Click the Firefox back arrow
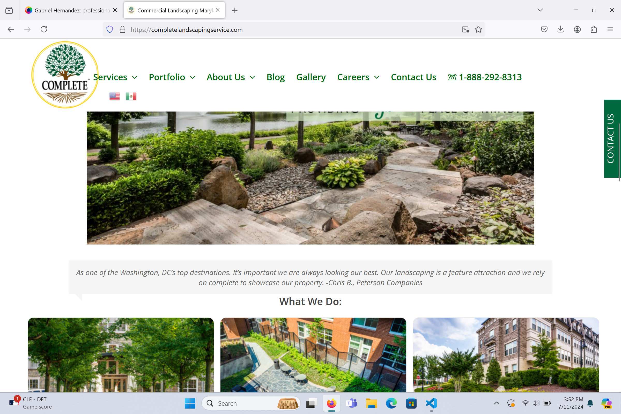This screenshot has width=621, height=414. (x=11, y=29)
